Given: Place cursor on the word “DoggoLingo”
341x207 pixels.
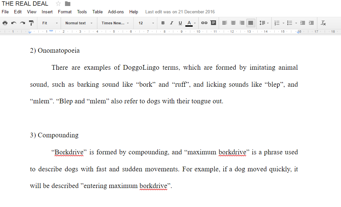Looking at the screenshot, I should coord(141,67).
